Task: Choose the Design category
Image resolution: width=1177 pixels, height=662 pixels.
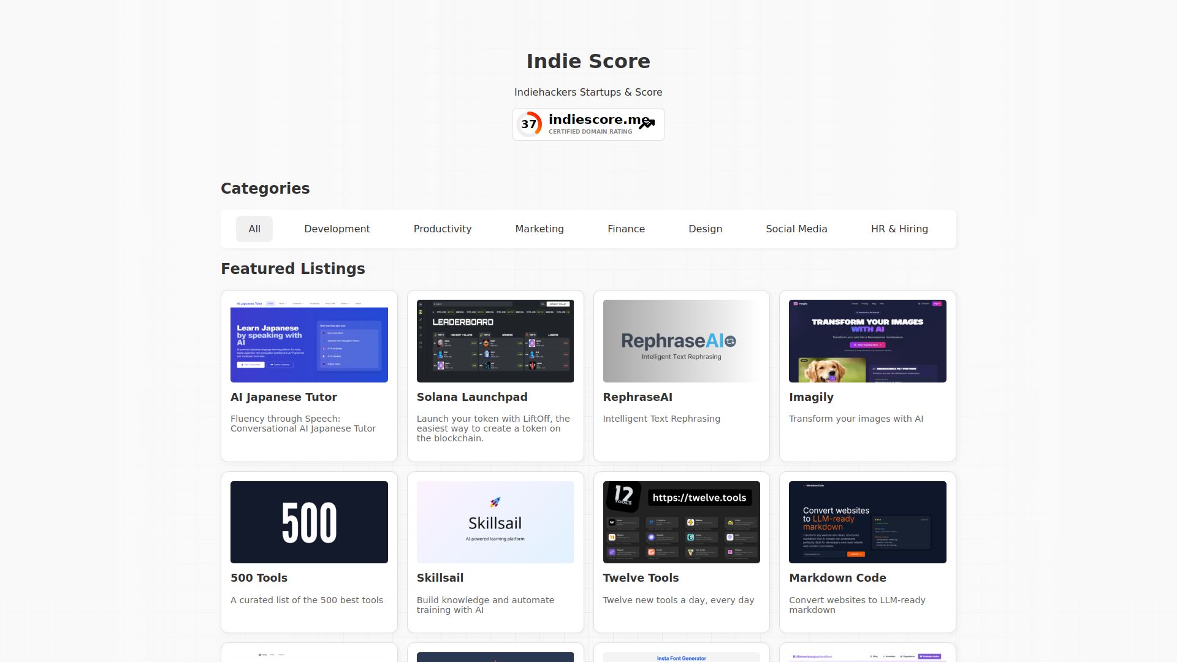Action: click(x=705, y=229)
